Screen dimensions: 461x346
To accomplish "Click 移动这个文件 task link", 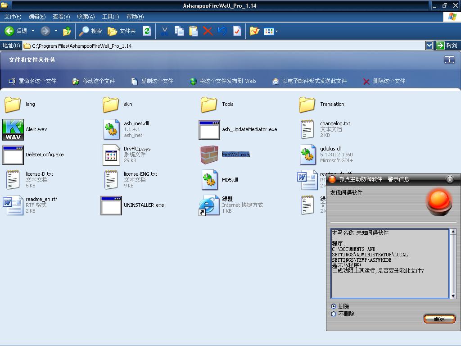I will pos(94,81).
